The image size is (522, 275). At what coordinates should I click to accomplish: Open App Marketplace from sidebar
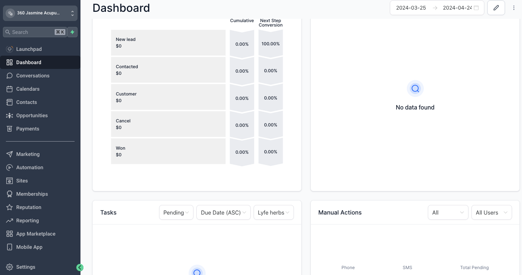(x=35, y=234)
